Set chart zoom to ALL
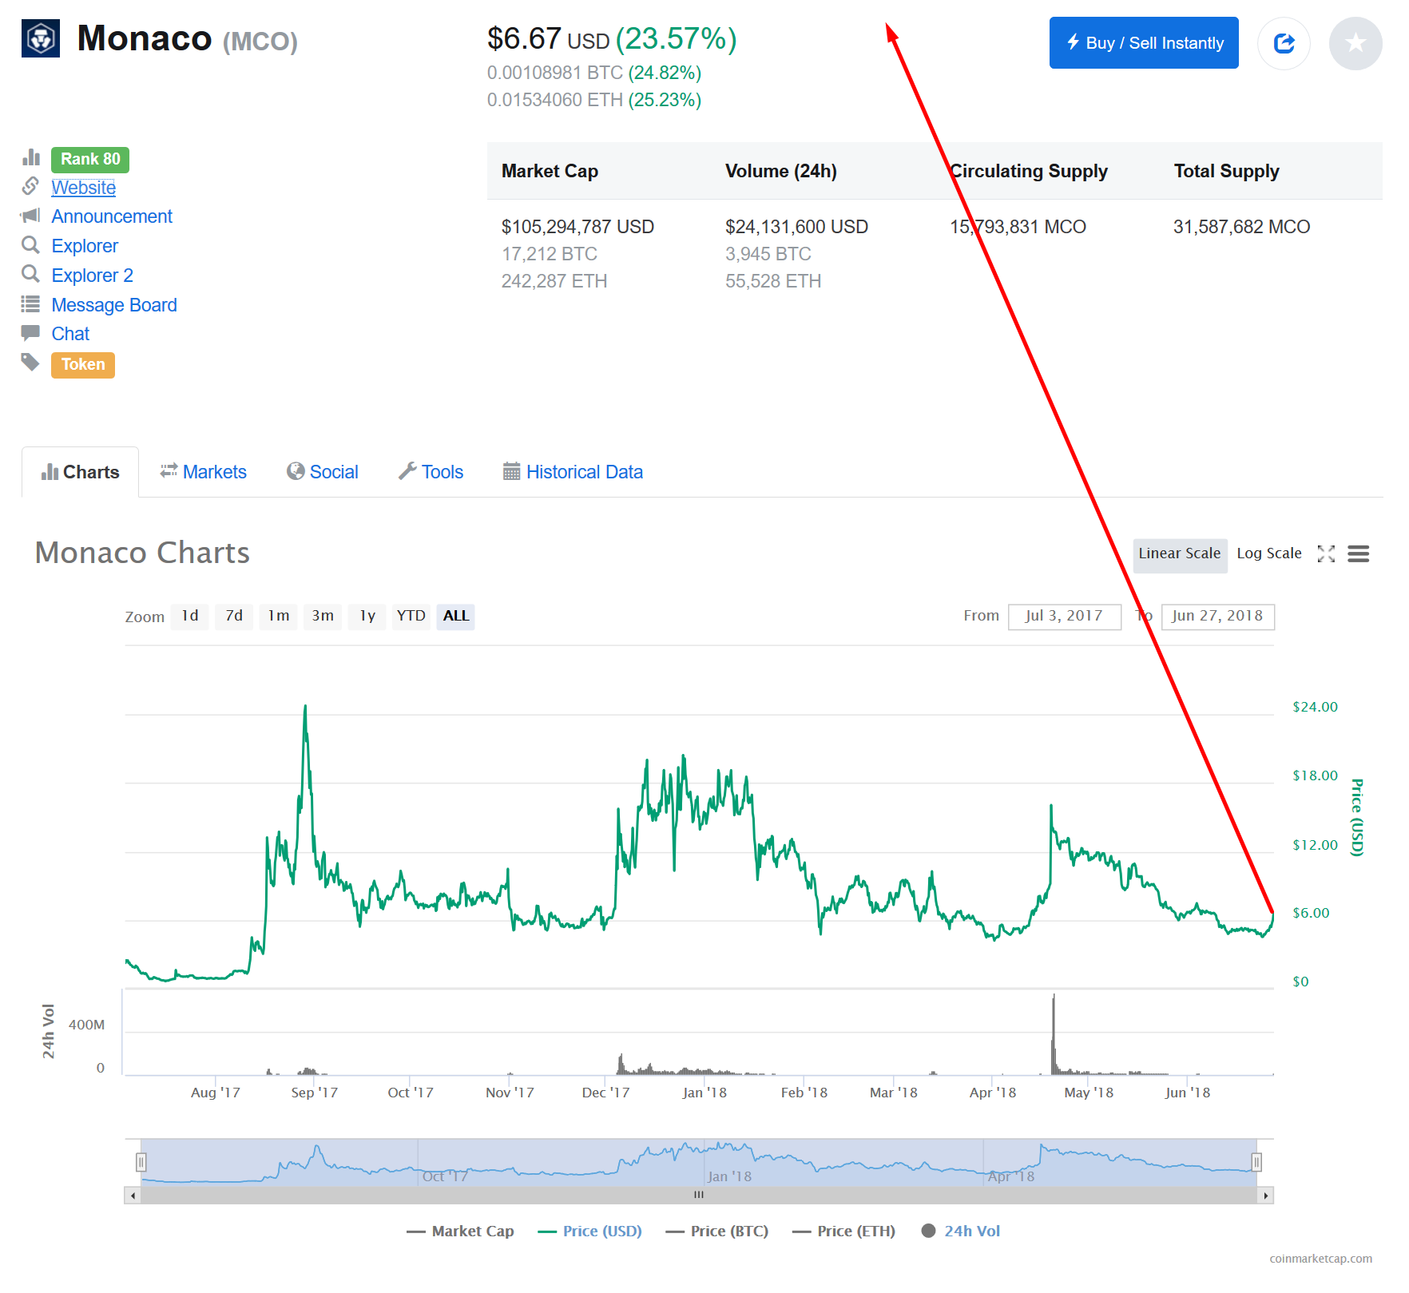 (456, 617)
